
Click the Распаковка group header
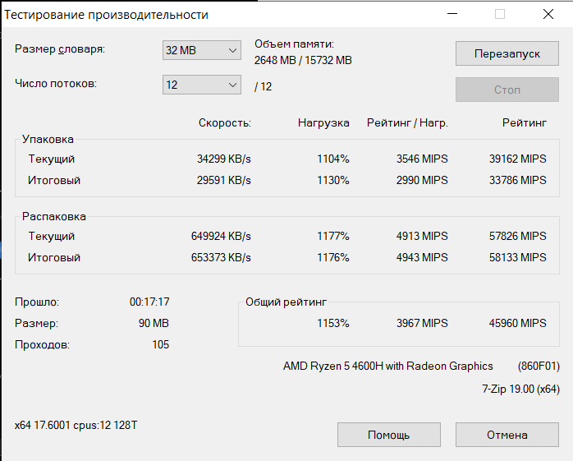point(53,216)
